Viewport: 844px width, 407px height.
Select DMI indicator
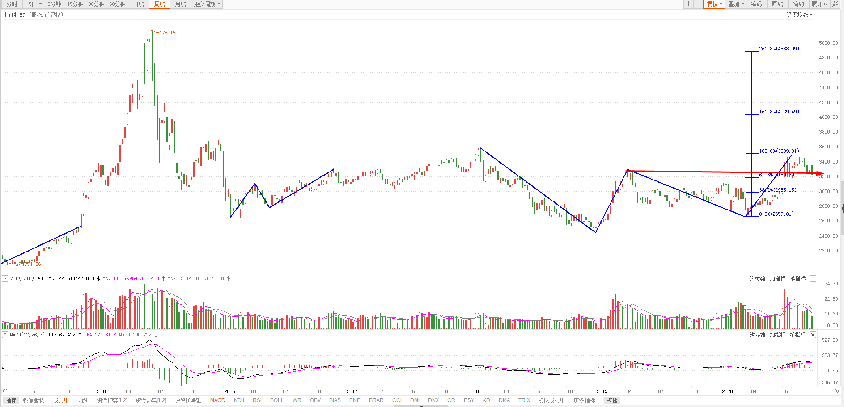point(415,400)
